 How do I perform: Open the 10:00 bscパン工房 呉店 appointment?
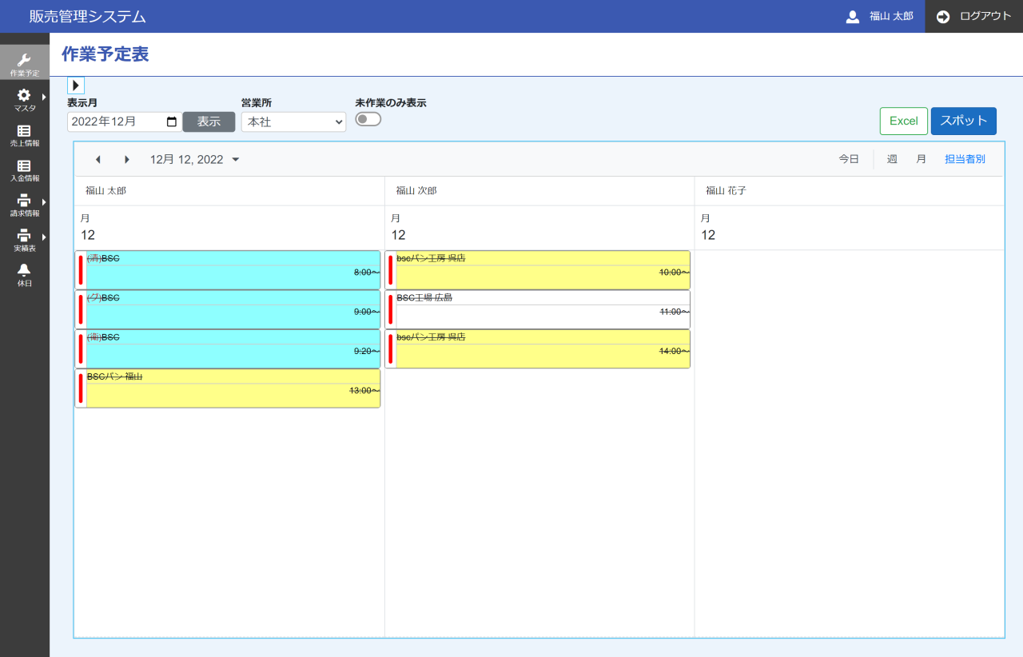tap(538, 270)
